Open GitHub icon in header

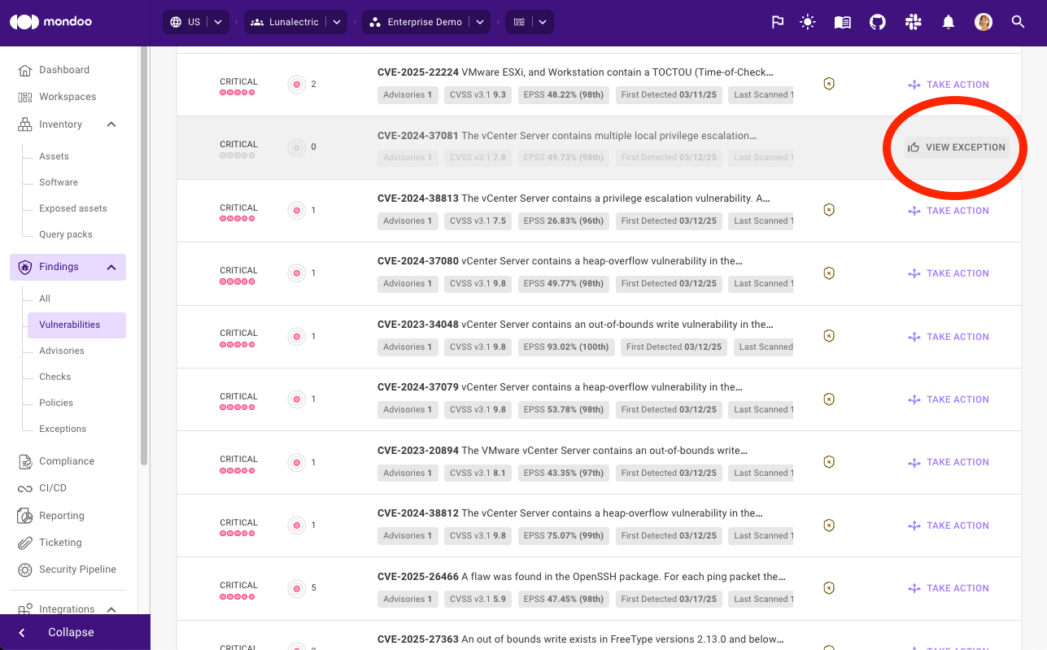click(878, 22)
